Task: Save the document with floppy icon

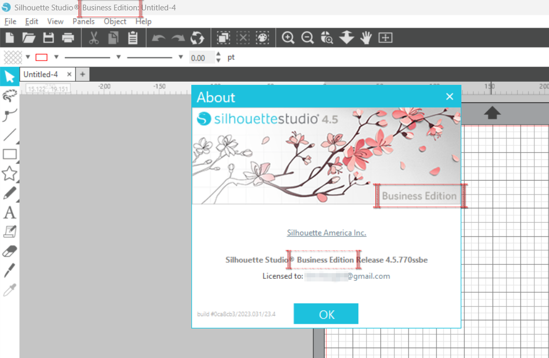Action: tap(48, 37)
